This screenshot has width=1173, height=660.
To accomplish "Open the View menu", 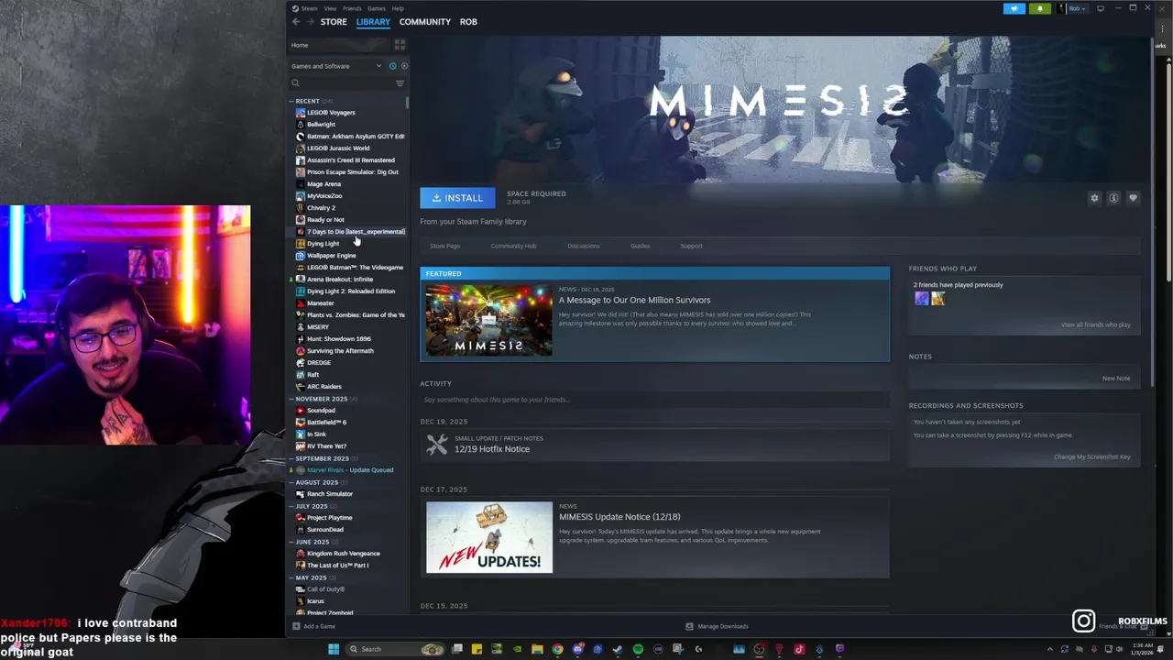I will tap(330, 8).
